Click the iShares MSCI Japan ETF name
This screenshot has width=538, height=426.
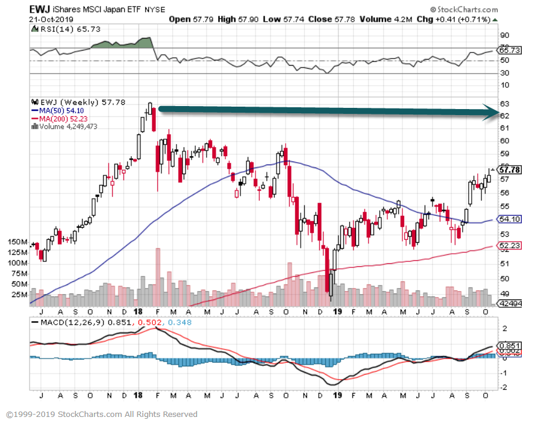(x=97, y=9)
